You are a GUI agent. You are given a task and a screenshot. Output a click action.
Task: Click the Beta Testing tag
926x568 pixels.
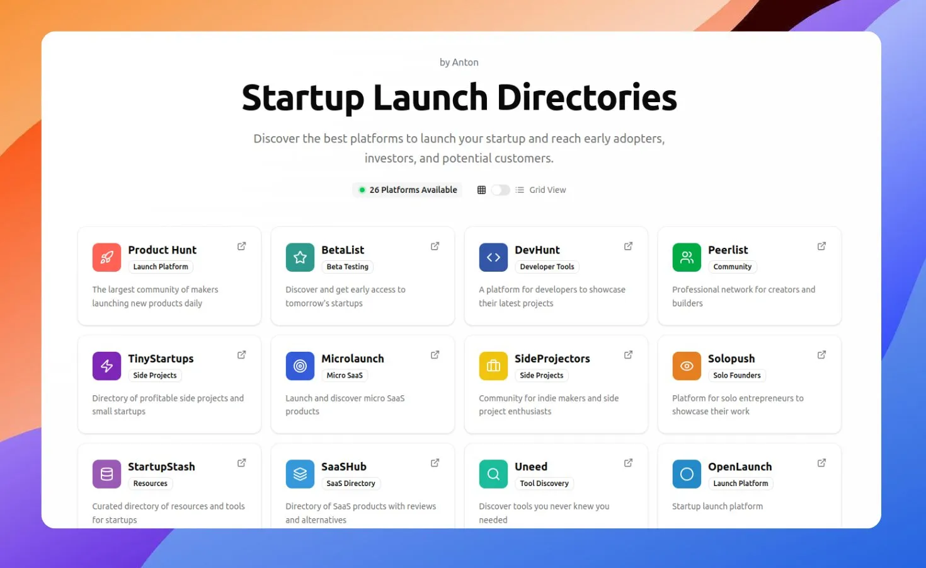(348, 267)
